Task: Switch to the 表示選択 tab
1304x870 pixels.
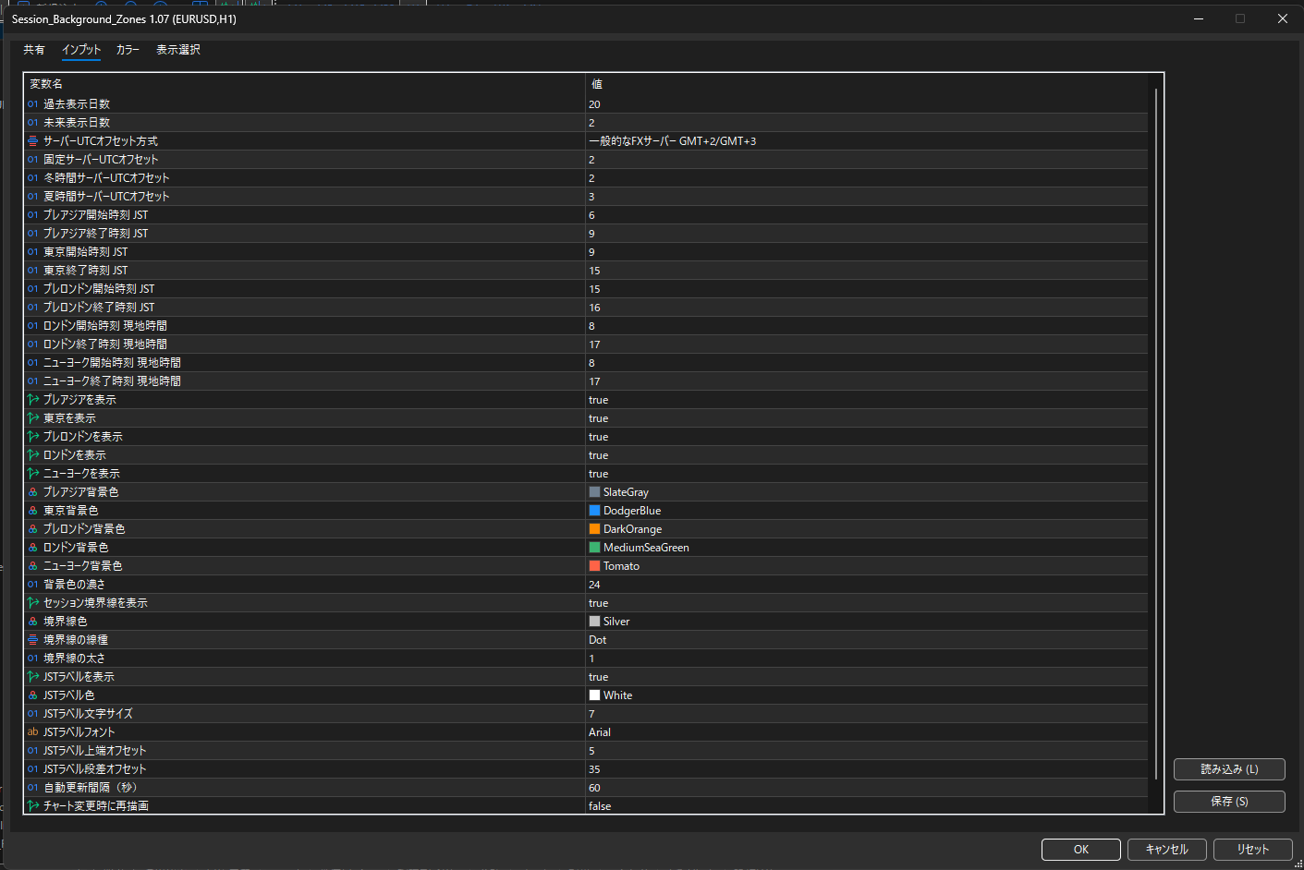Action: 178,50
